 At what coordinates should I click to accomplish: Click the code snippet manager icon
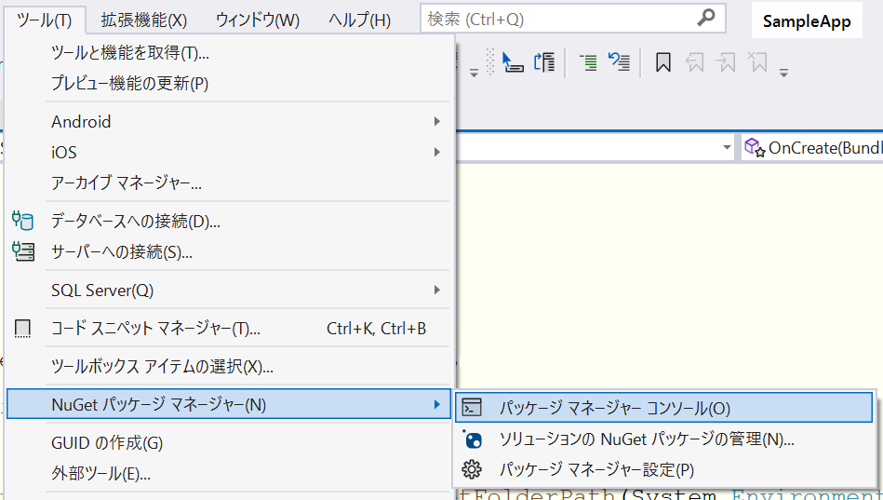click(22, 328)
